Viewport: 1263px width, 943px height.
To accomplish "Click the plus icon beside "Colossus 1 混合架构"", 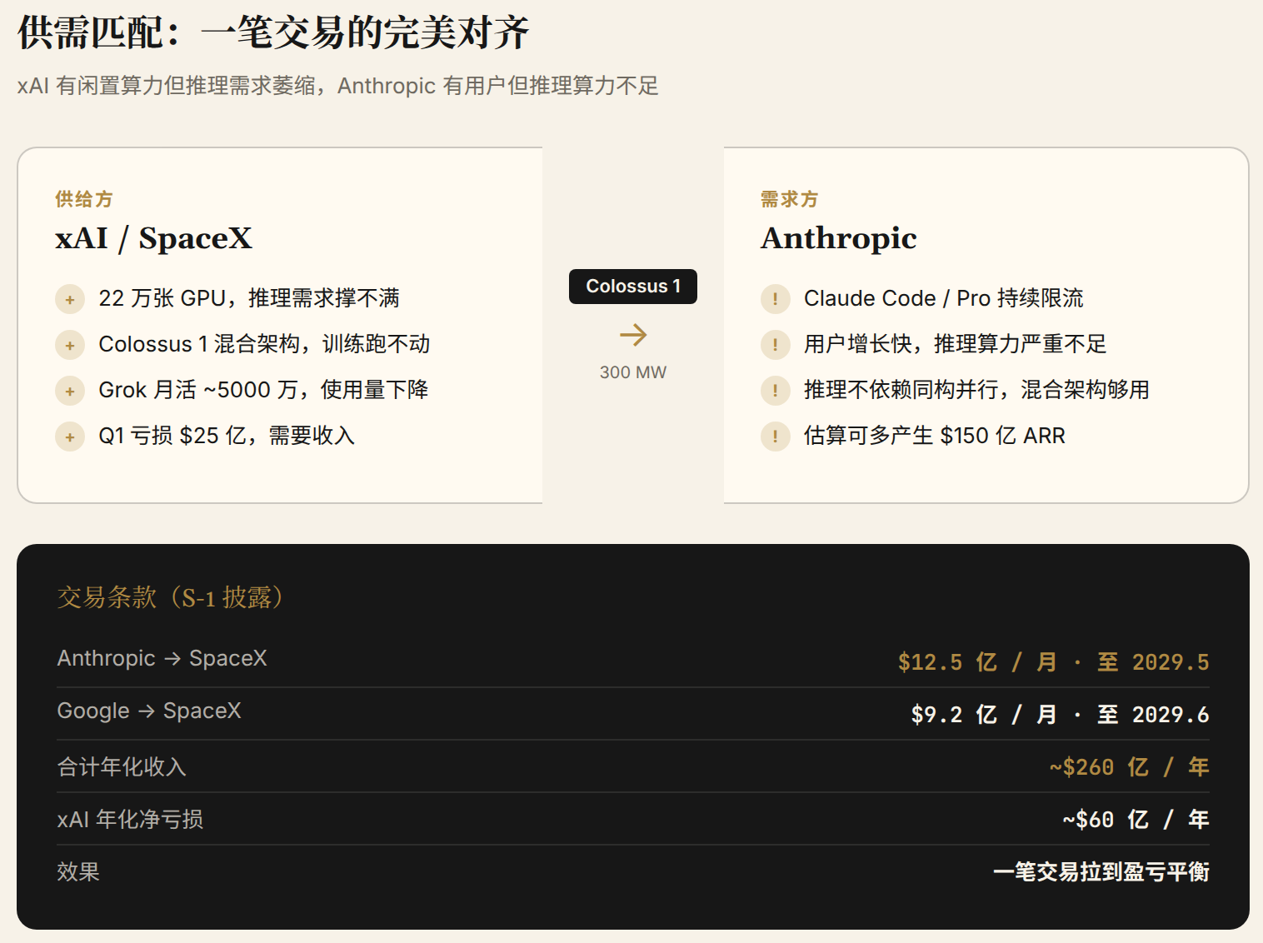I will coord(70,345).
